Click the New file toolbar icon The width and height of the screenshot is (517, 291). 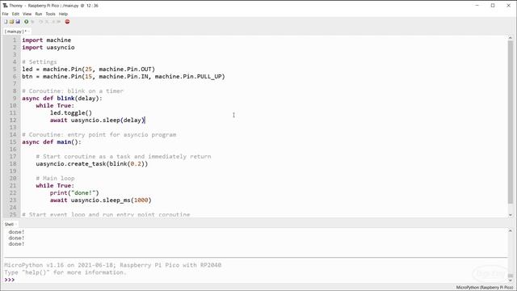click(x=6, y=22)
